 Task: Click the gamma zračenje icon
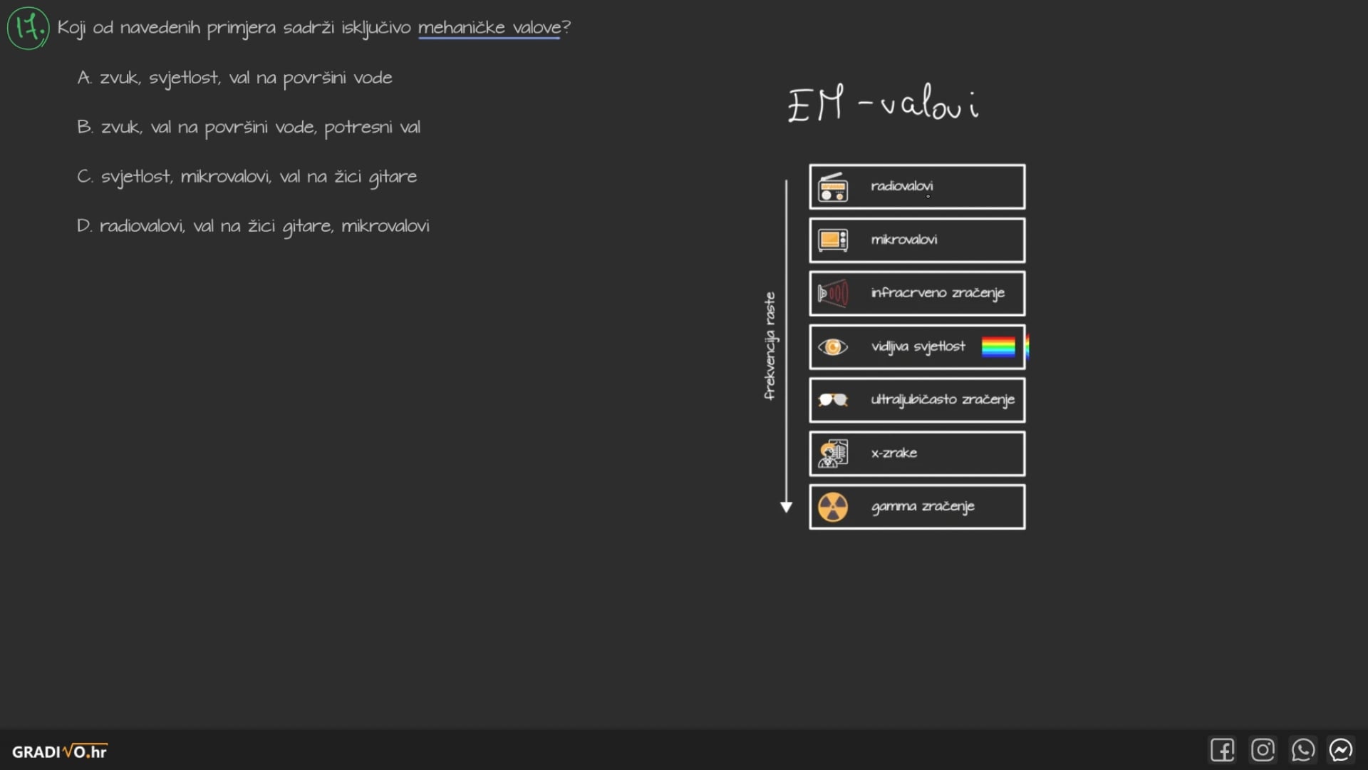coord(831,507)
